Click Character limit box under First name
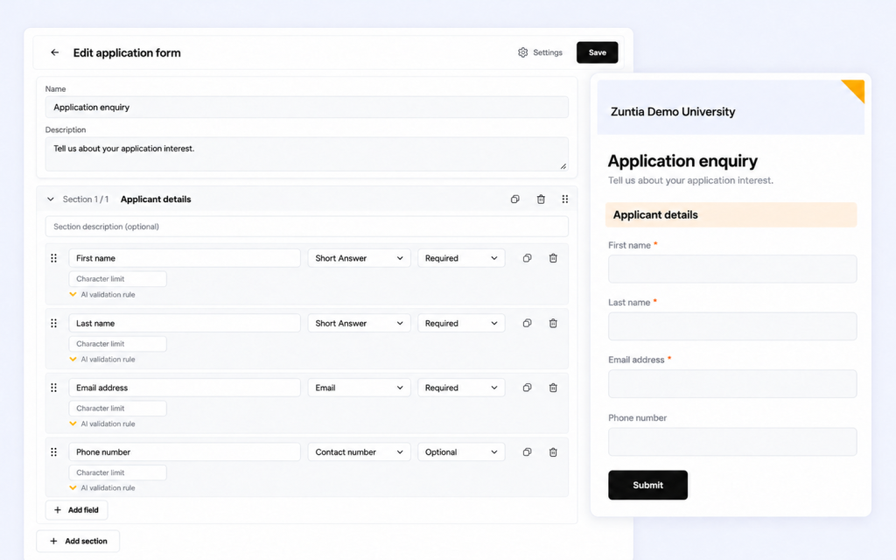Viewport: 896px width, 560px height. (118, 279)
